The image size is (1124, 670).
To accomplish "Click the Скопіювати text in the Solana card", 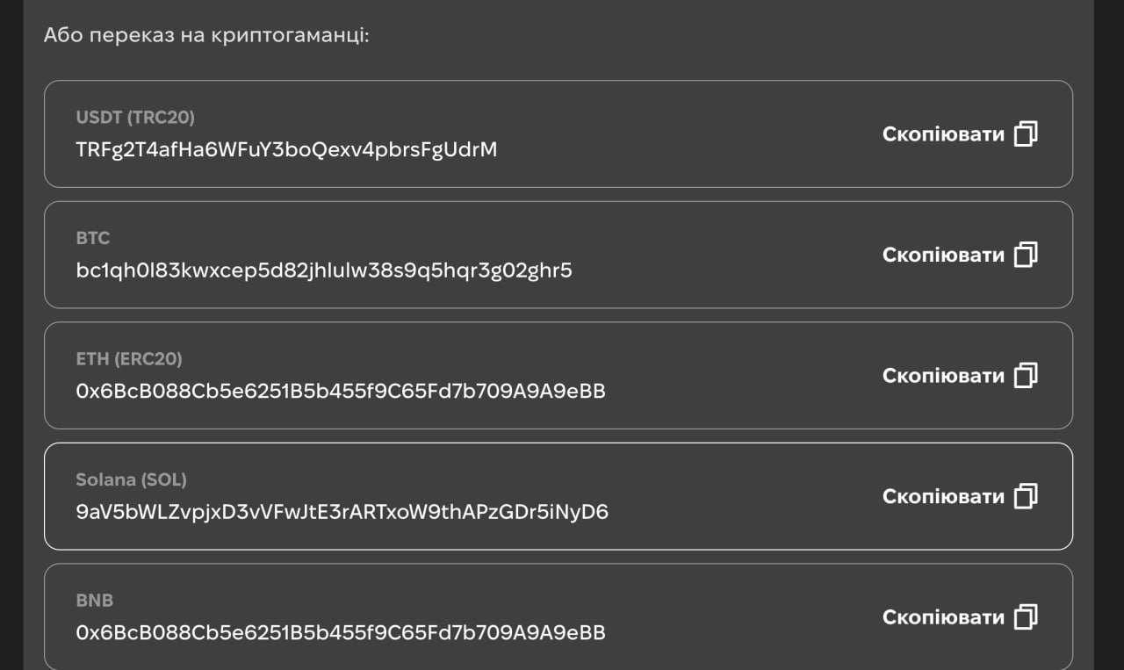I will (943, 496).
